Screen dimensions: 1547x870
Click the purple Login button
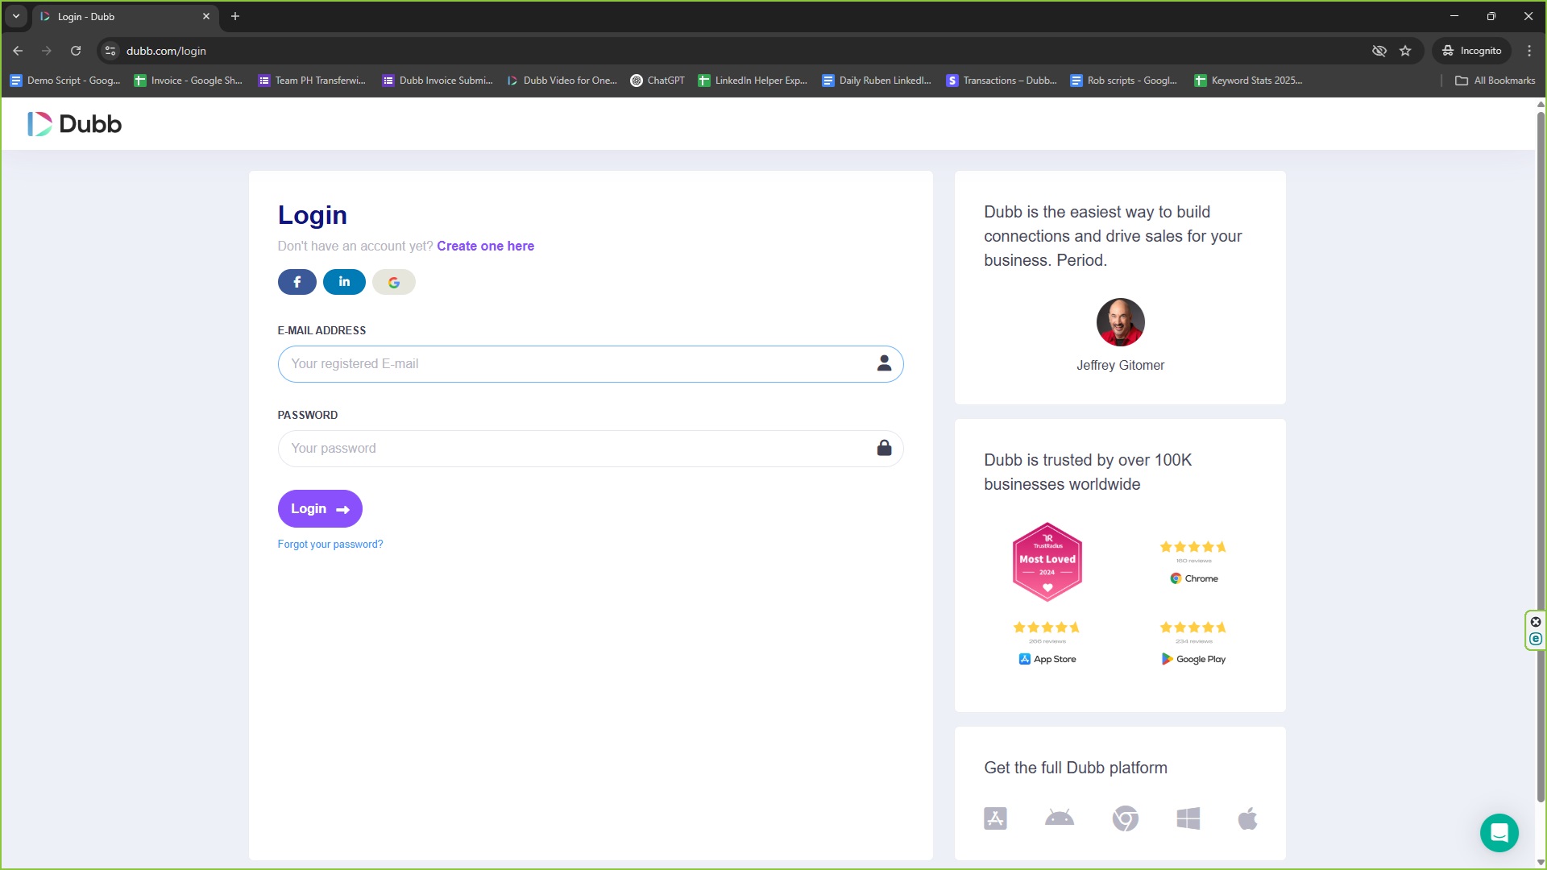click(x=320, y=508)
